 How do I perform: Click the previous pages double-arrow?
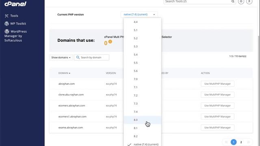226,142
